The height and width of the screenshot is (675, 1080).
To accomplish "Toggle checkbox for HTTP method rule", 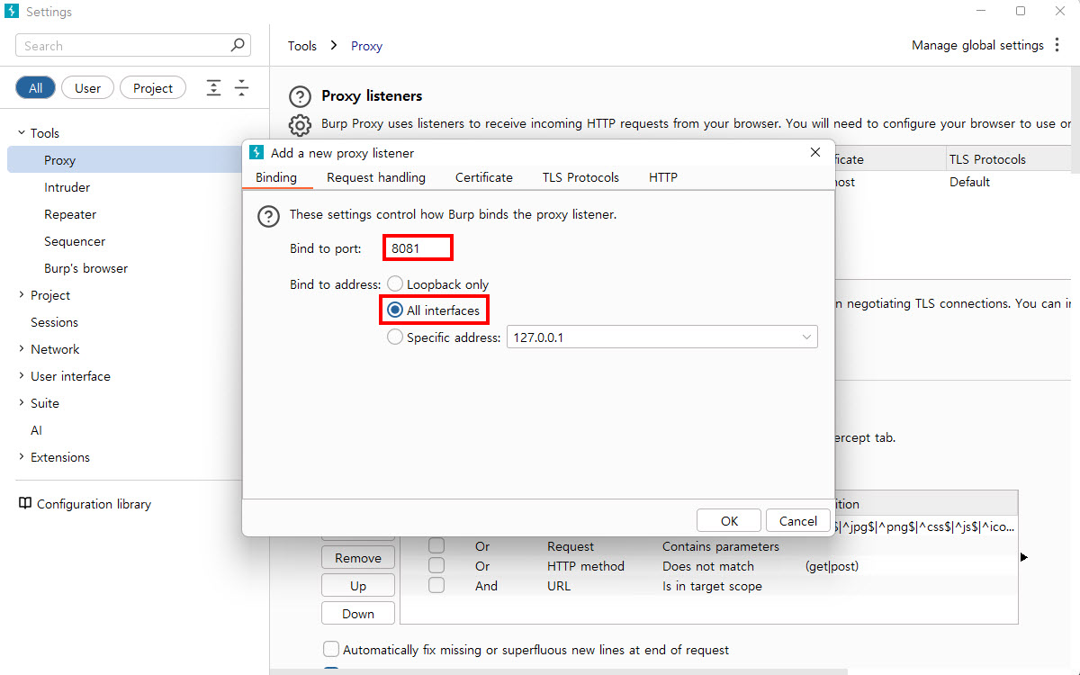I will 436,566.
